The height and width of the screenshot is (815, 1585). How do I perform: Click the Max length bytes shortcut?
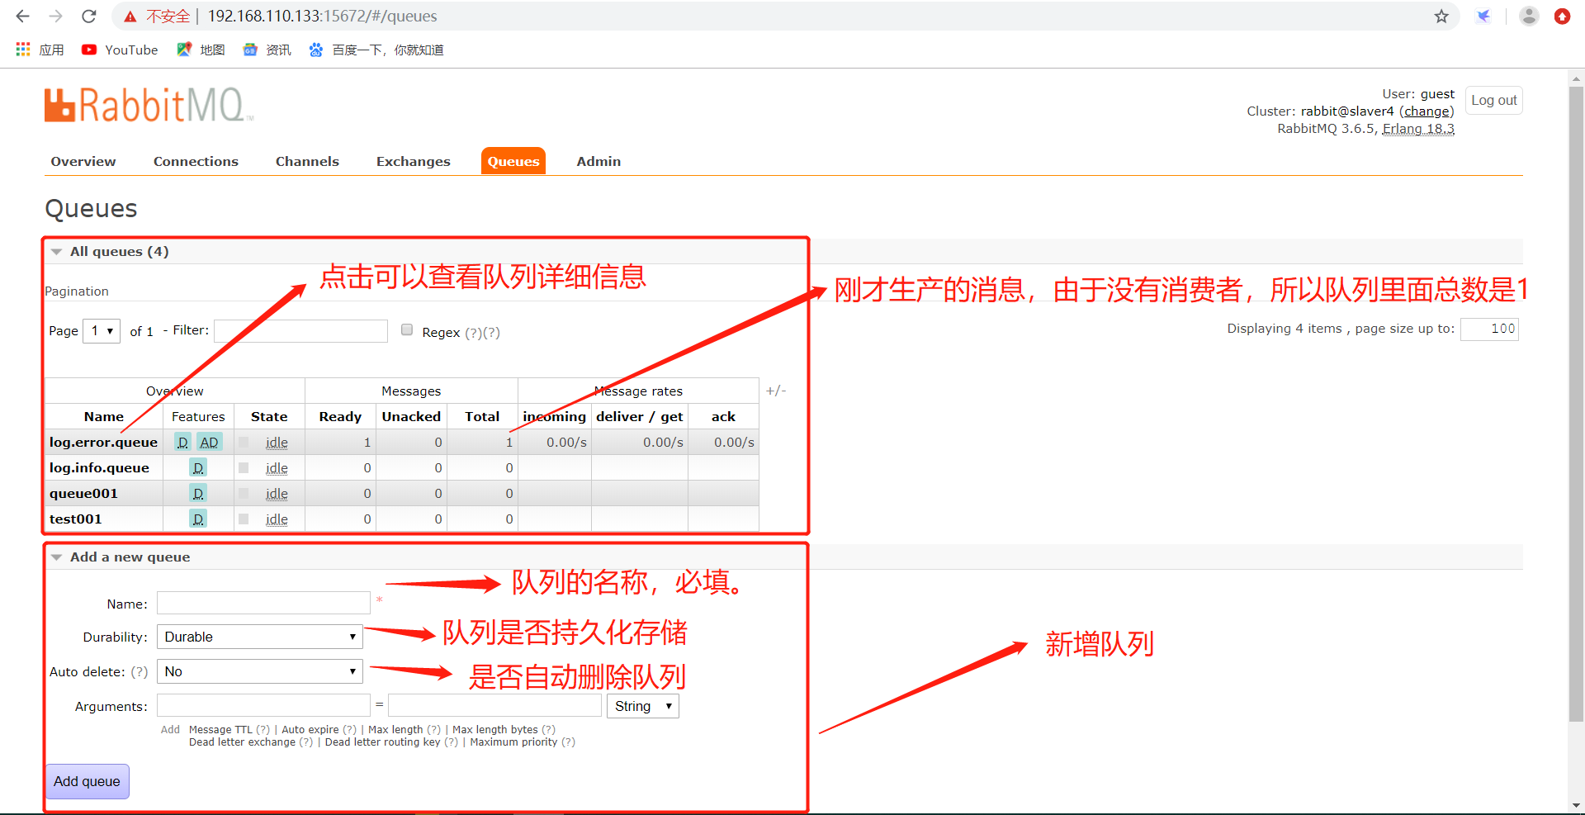495,730
